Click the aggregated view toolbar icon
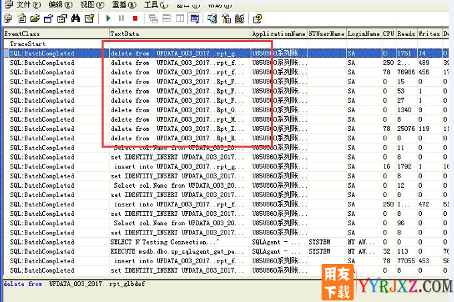The width and height of the screenshot is (454, 302). (153, 19)
